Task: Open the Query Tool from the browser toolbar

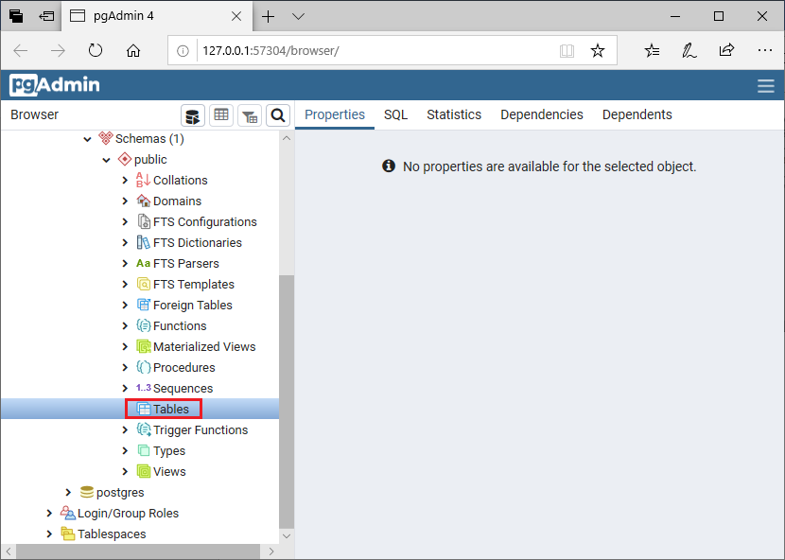Action: click(192, 114)
